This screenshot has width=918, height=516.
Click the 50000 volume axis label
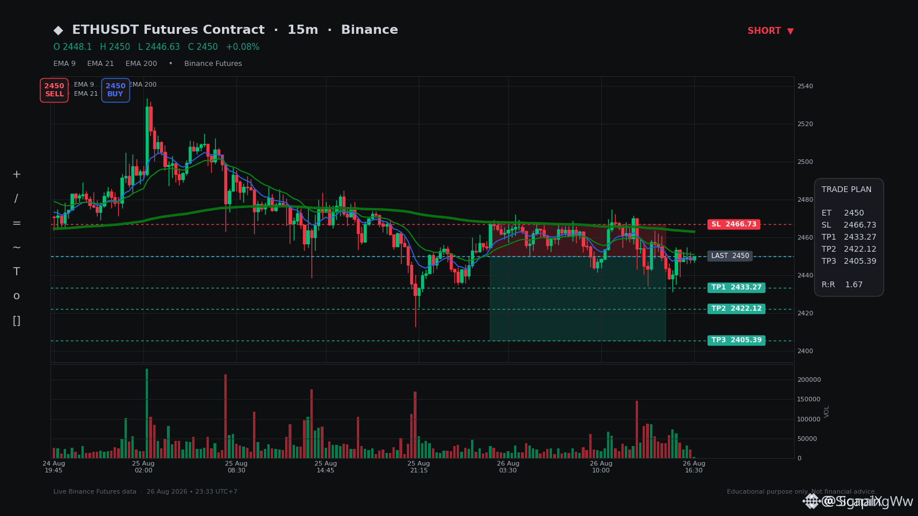click(807, 439)
